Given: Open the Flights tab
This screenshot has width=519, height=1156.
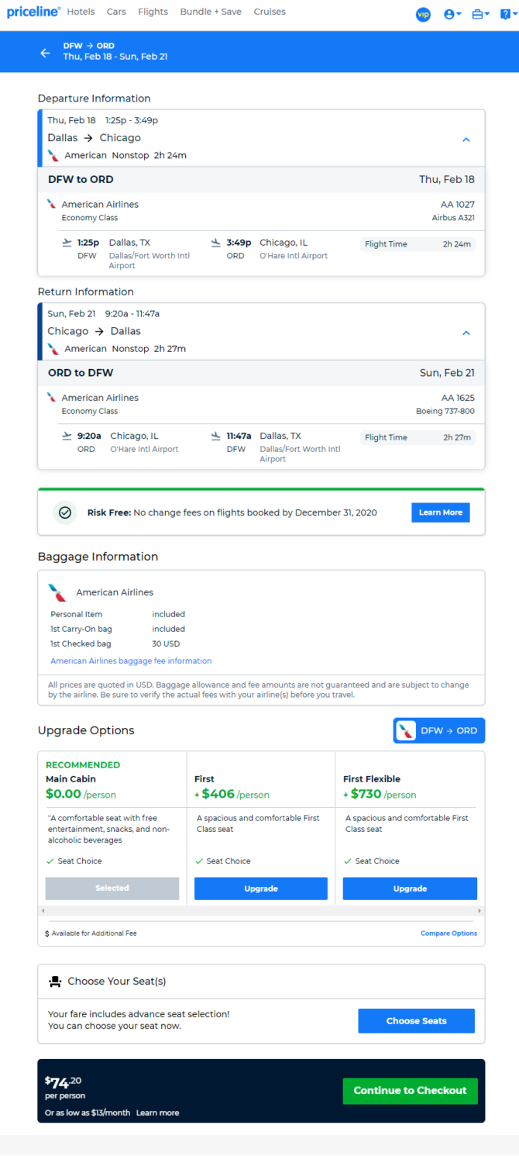Looking at the screenshot, I should [x=153, y=12].
